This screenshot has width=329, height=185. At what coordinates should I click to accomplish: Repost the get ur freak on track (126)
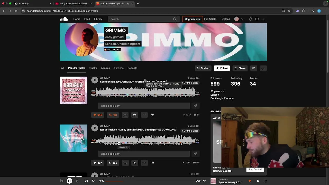[113, 163]
